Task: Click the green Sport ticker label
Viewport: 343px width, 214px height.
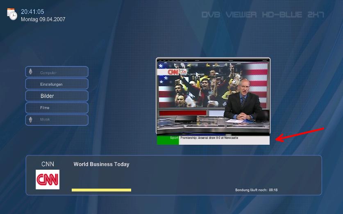Action: 168,140
